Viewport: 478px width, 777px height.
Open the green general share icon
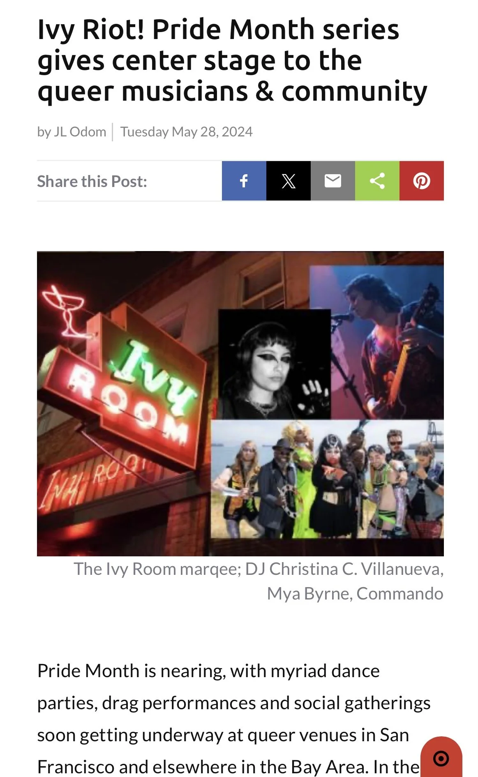(x=377, y=181)
